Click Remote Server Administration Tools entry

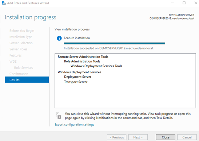click(83, 57)
